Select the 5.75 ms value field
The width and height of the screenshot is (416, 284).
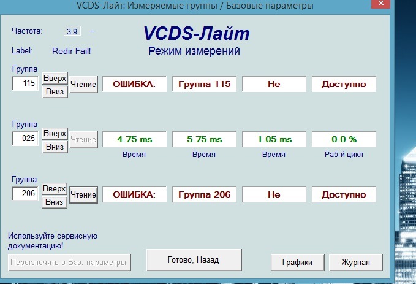click(204, 139)
